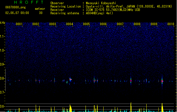Click the widest yellow intensity peak below minute 0004
Viewport: 177px width, 112px height.
(x=70, y=108)
